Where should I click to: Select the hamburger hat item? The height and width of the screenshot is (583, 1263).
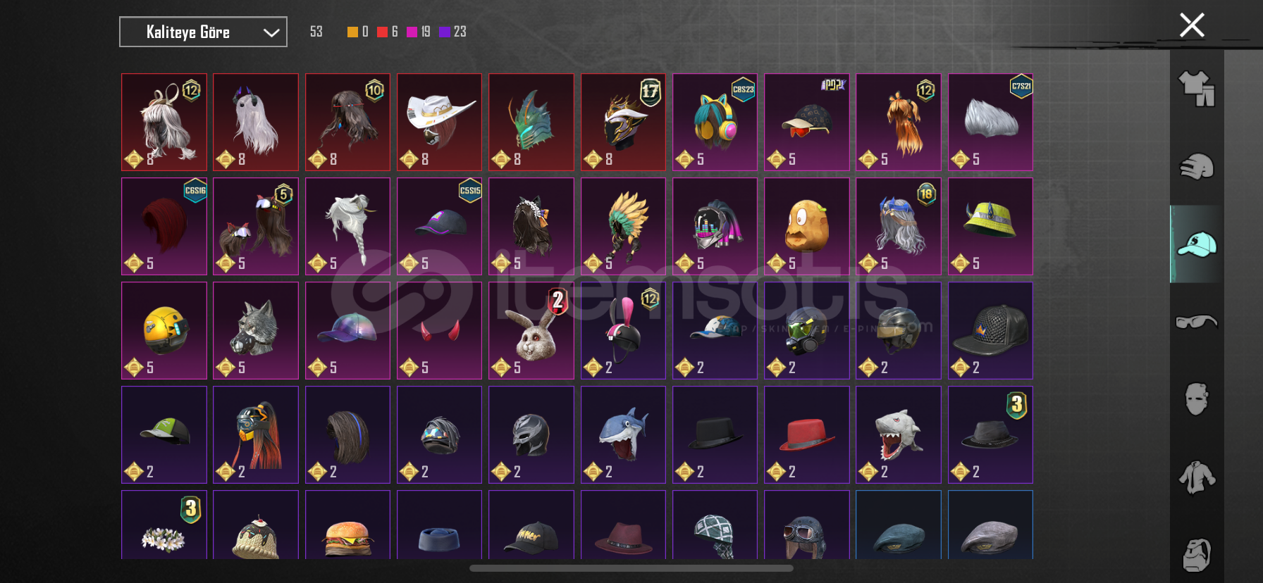pyautogui.click(x=347, y=525)
